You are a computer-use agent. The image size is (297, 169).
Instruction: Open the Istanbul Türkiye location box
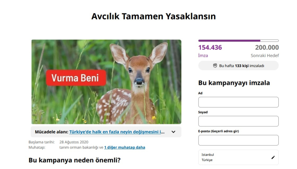(x=238, y=157)
